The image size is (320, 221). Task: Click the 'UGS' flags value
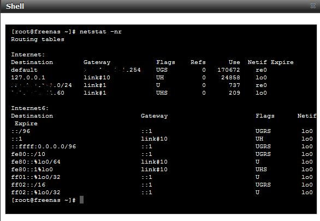coord(162,70)
